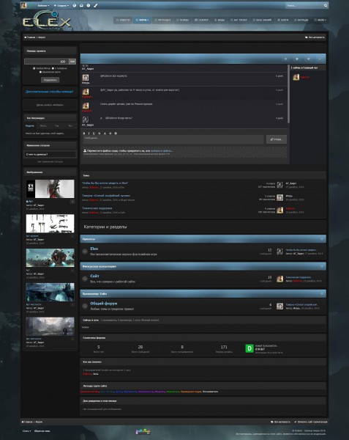Open the weapons sketch gallery thumbnail
Screen dimensions: 349x440
click(50, 224)
